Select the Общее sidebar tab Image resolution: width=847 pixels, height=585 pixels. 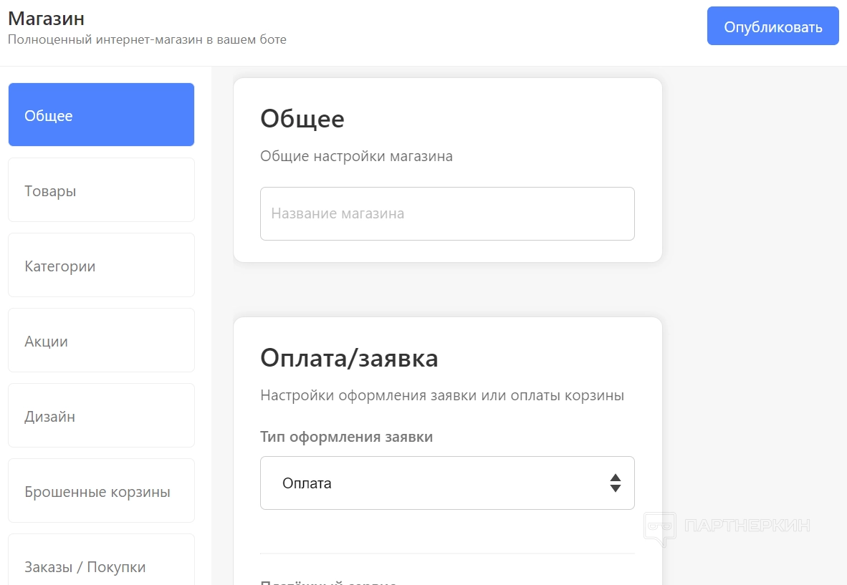[x=101, y=115]
